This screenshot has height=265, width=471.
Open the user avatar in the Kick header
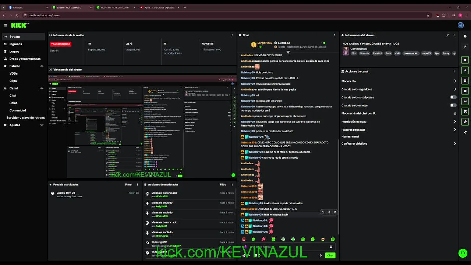460,25
